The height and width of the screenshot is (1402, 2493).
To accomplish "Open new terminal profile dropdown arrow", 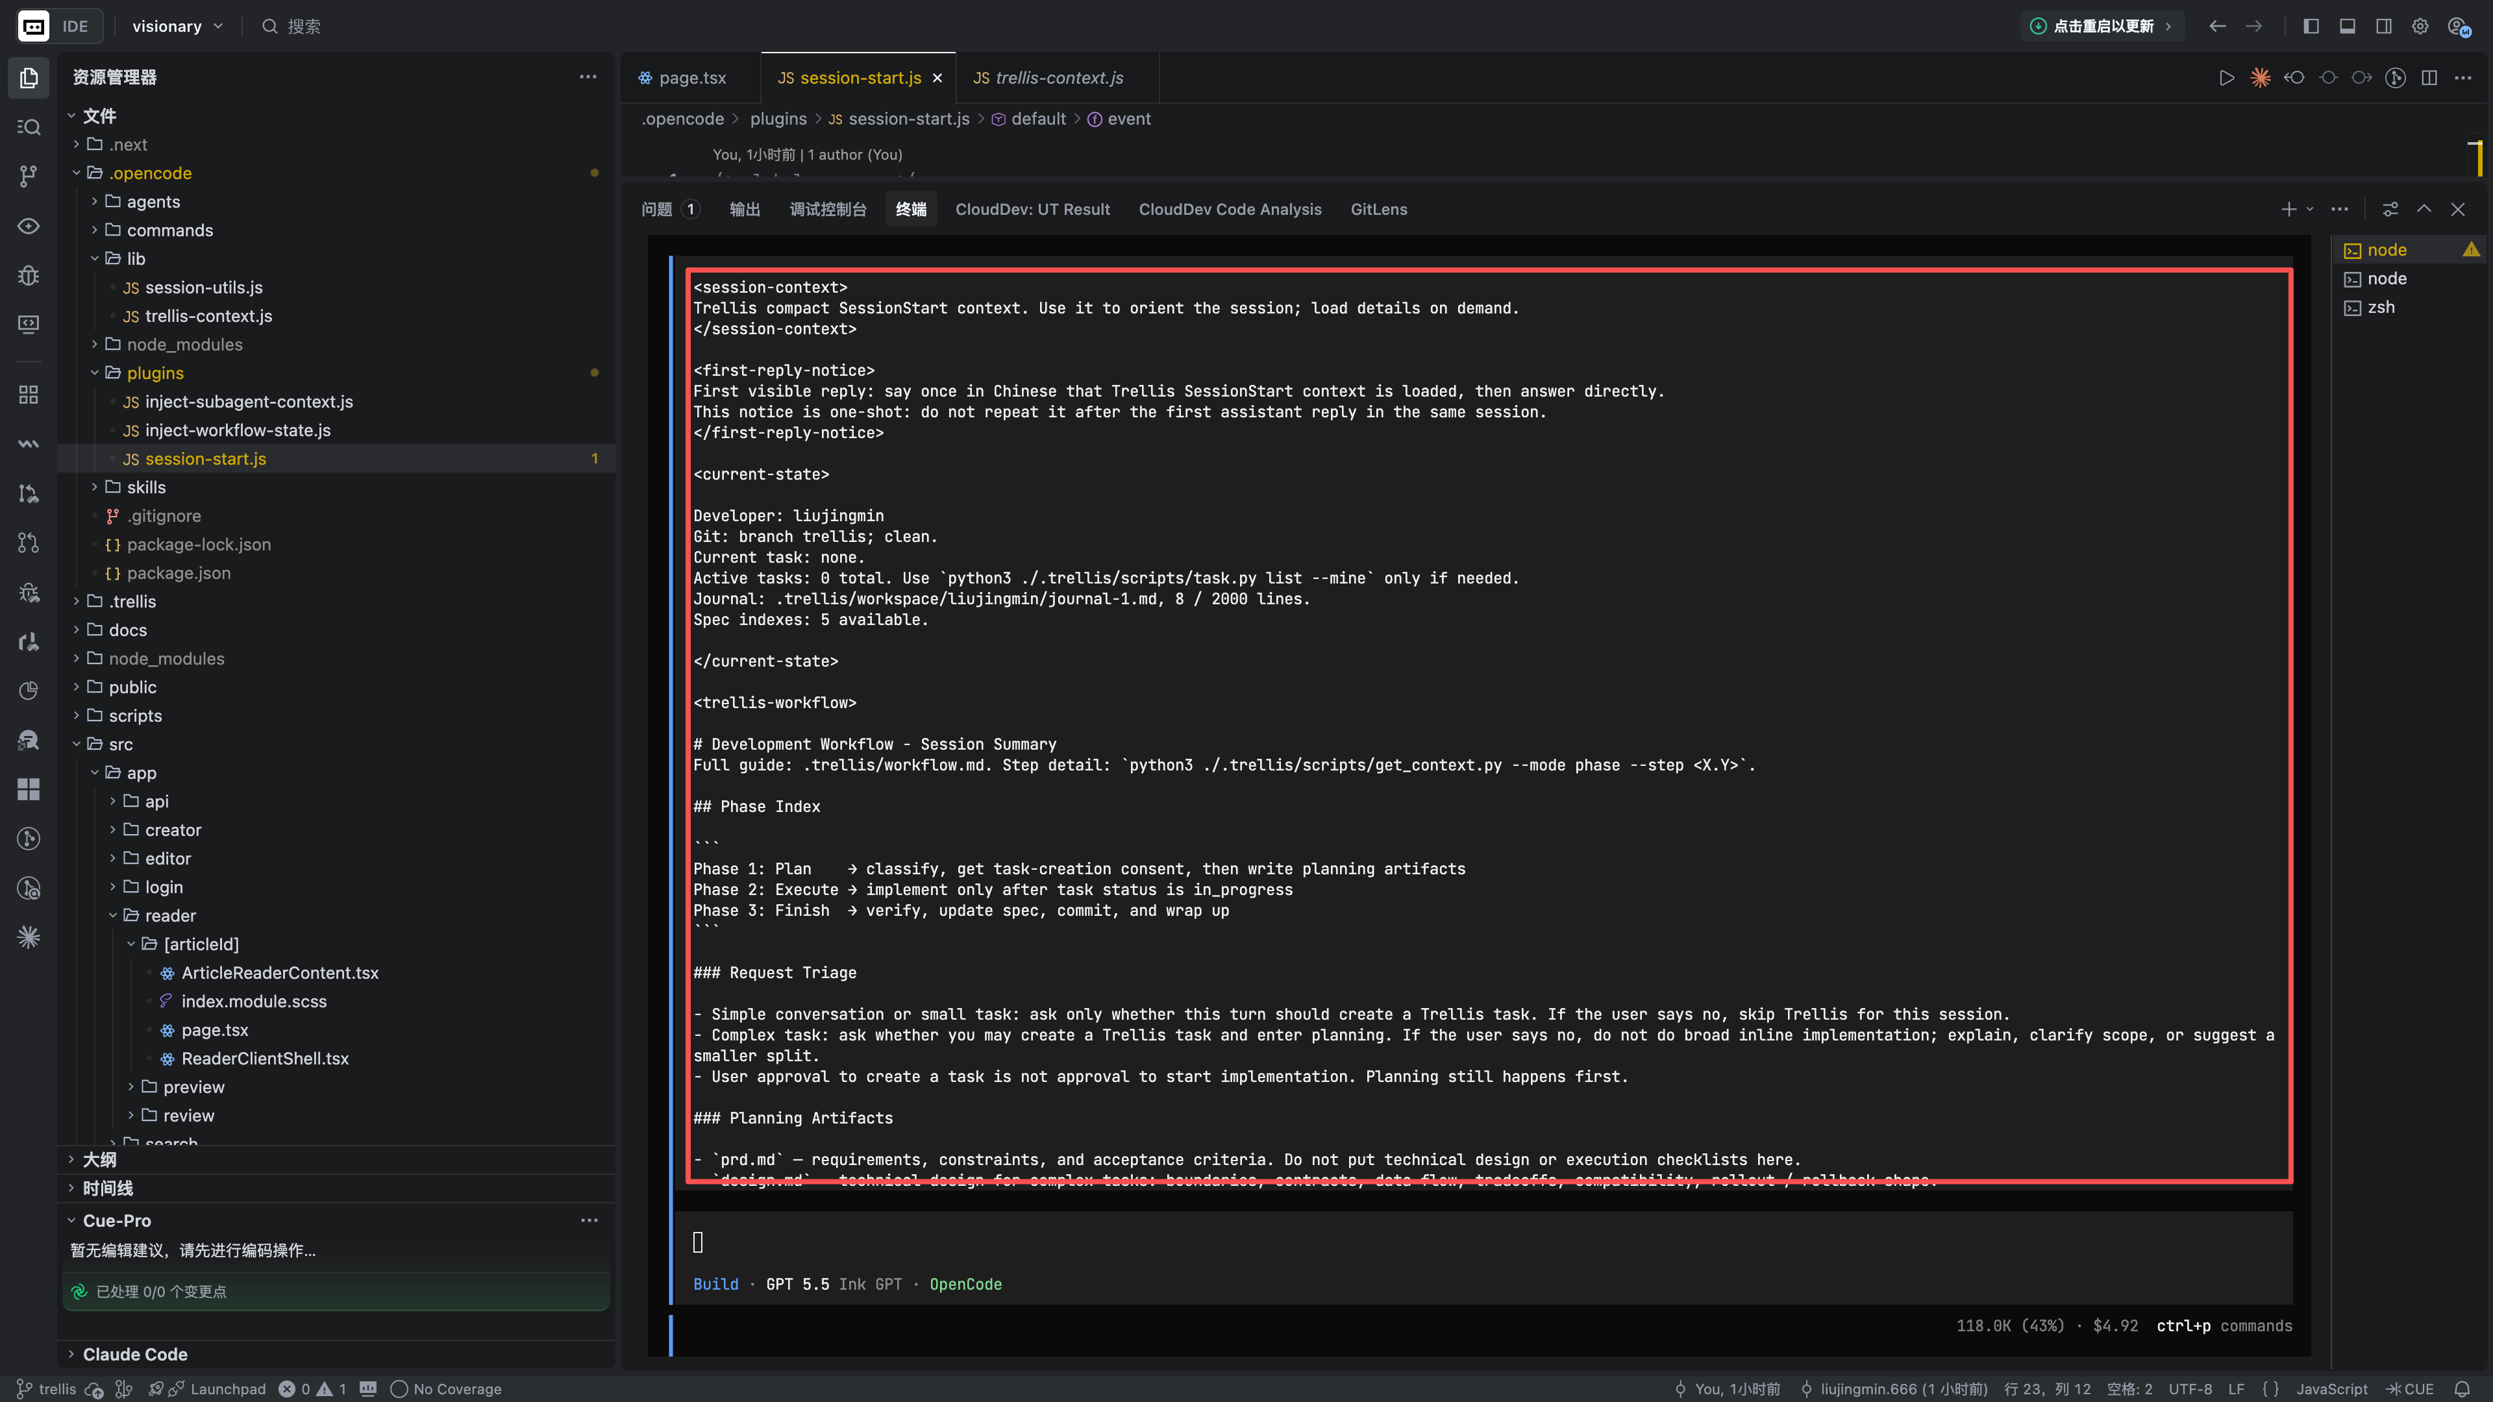I will click(2310, 209).
